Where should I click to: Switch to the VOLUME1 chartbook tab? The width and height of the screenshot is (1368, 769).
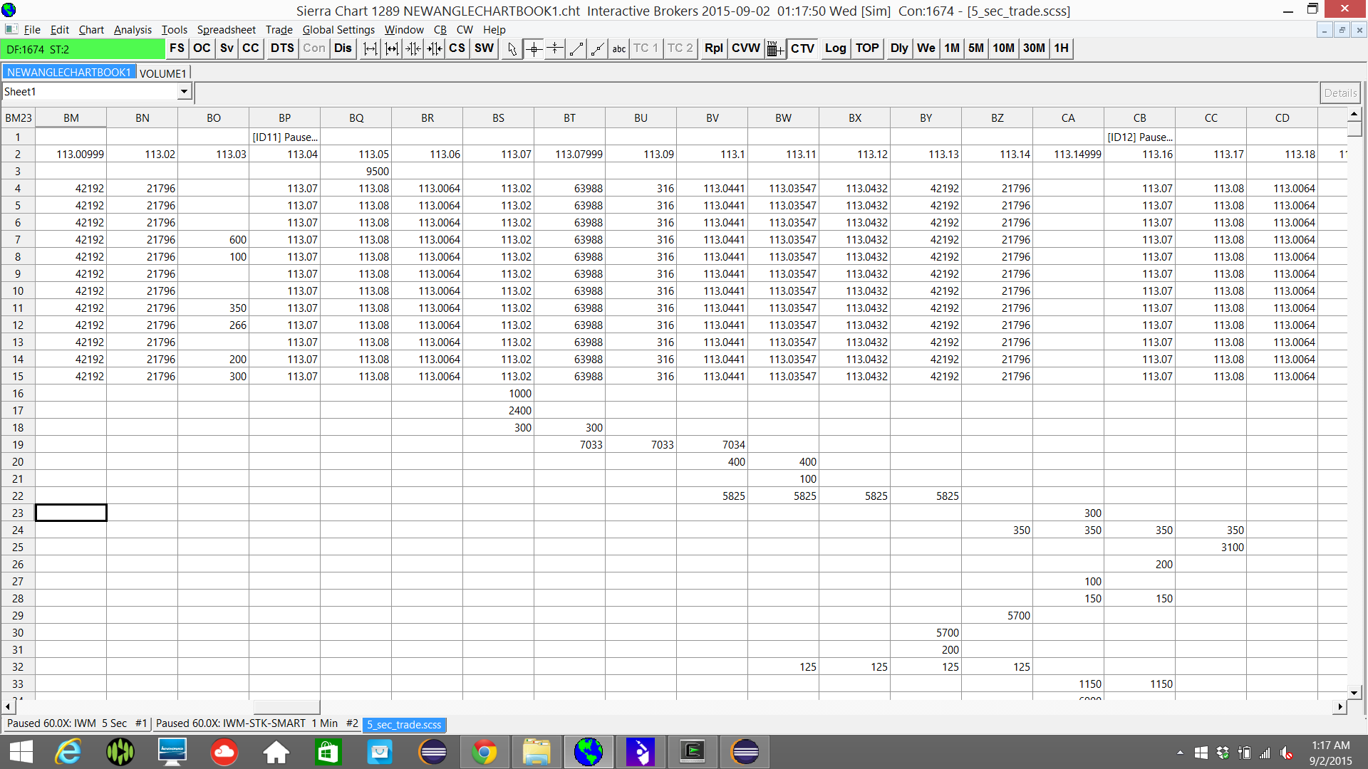pyautogui.click(x=162, y=73)
